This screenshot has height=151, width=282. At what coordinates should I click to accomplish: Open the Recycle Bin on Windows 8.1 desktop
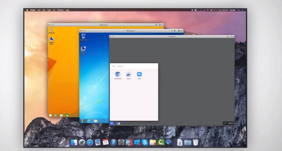coord(51,30)
